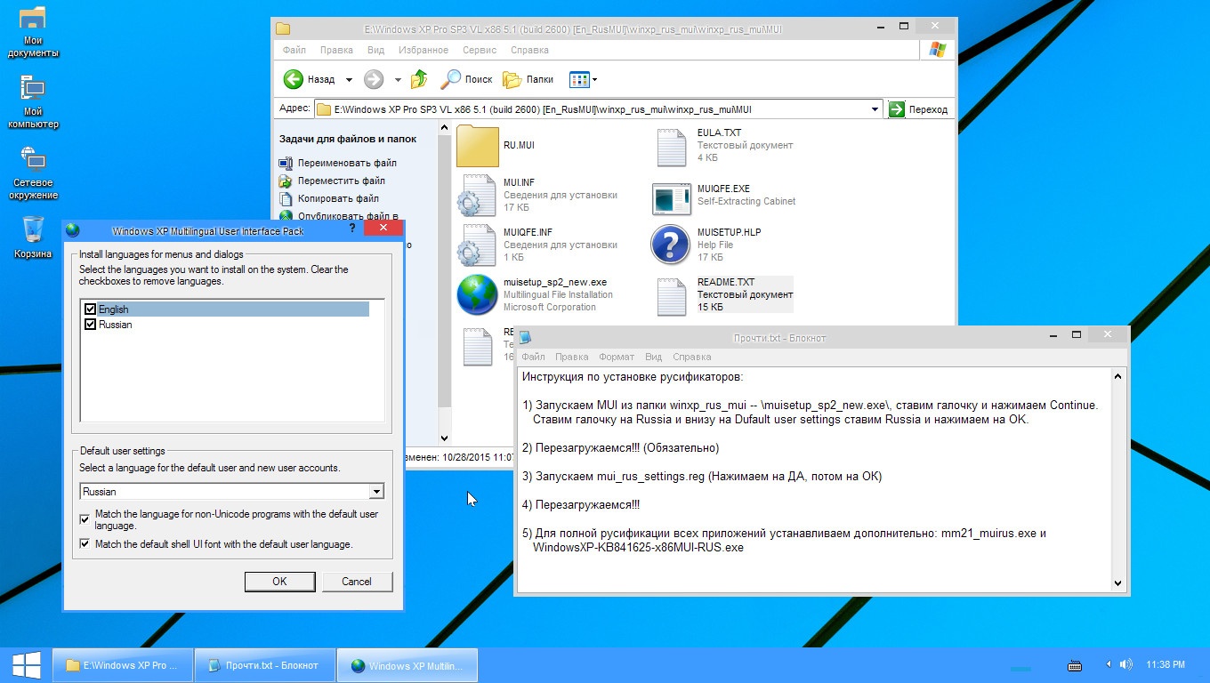Uncheck the English language checkbox
Viewport: 1210px width, 683px height.
(x=90, y=309)
